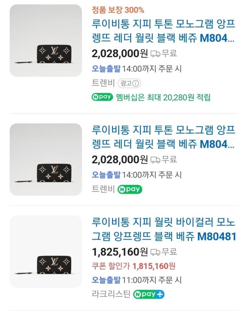The width and height of the screenshot is (248, 311).
Task: Click the 1,825,160원 price
Action: (x=120, y=252)
